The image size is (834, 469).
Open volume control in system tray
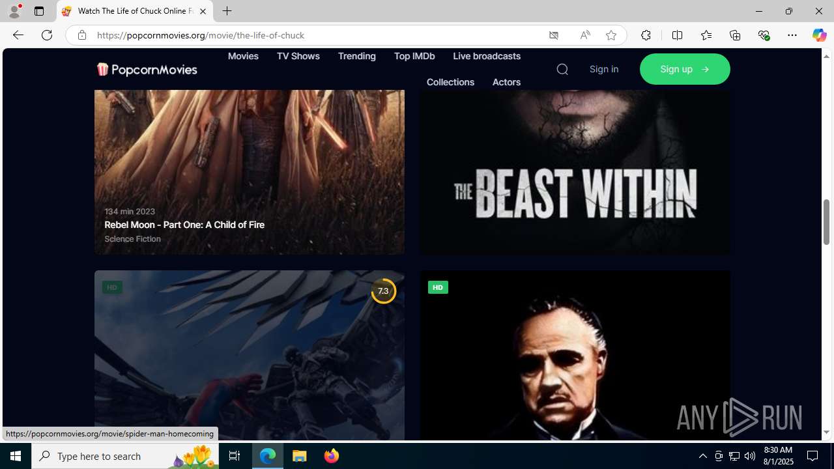pos(750,456)
